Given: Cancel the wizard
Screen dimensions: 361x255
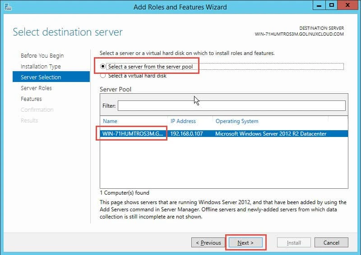Looking at the screenshot, I should pos(331,242).
